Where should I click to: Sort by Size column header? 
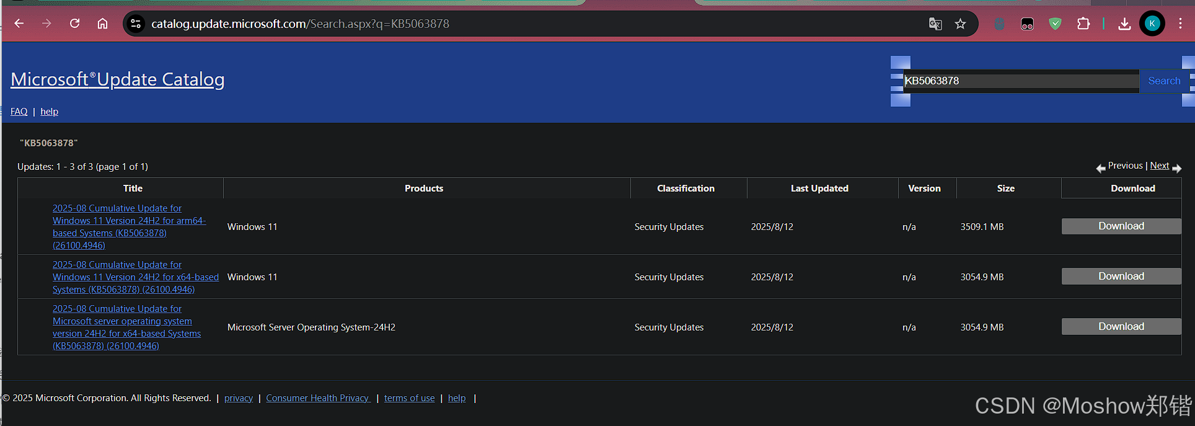pos(1005,189)
